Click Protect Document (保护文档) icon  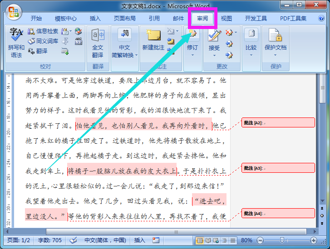[276, 40]
